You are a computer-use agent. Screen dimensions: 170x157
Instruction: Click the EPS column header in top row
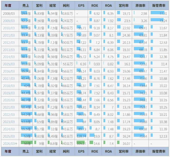(x=81, y=5)
